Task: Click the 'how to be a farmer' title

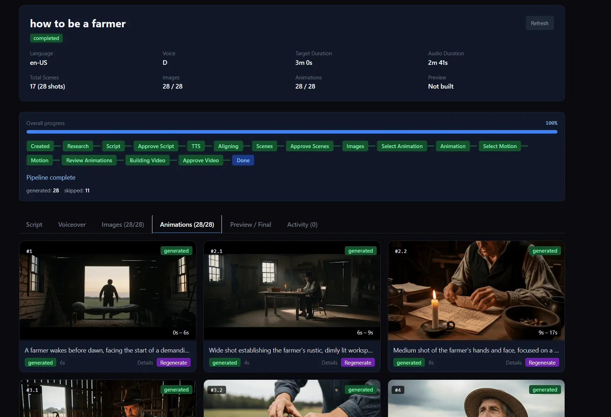Action: click(x=78, y=23)
